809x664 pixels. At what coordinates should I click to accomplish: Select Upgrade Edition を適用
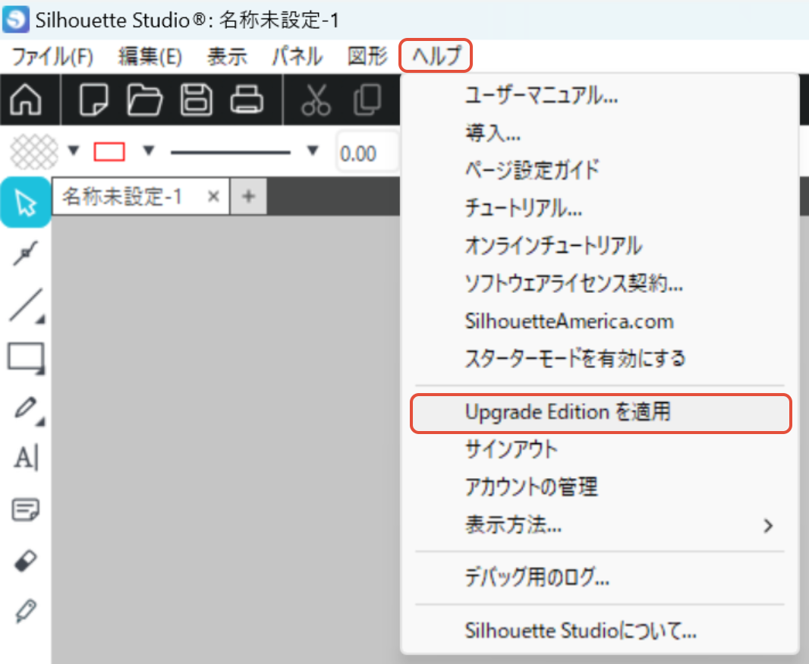pos(600,413)
